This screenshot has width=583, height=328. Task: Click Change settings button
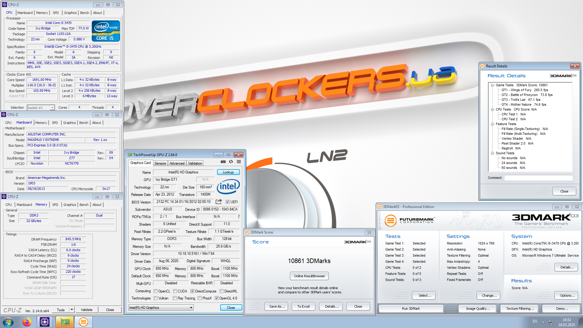coord(489,296)
